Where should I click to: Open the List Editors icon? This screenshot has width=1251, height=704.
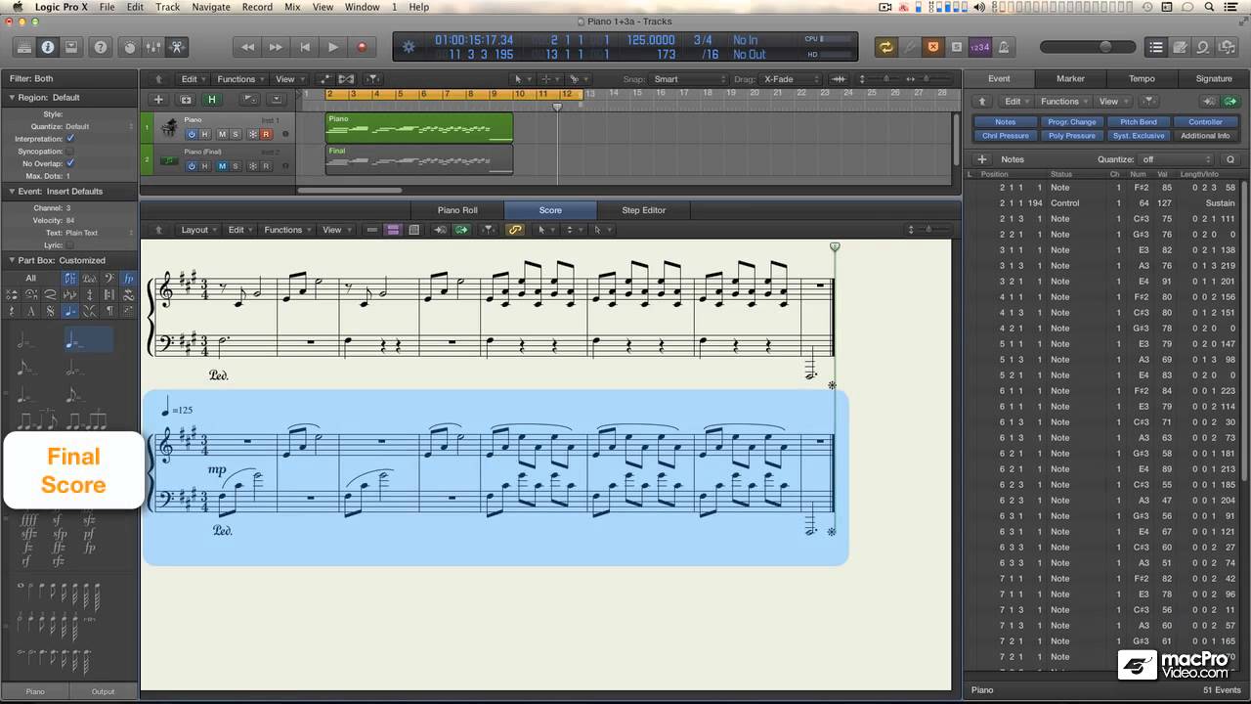click(x=1156, y=46)
